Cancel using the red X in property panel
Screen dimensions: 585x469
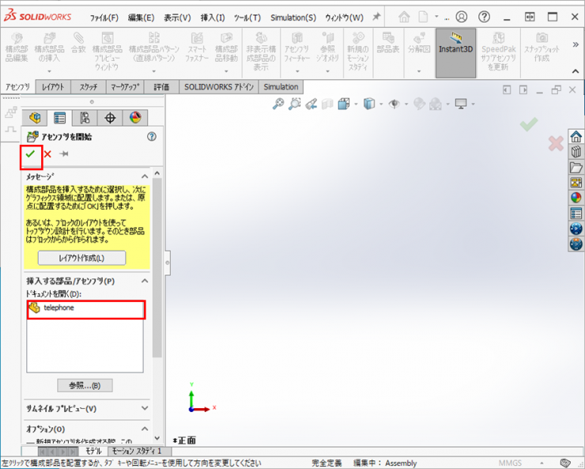(47, 154)
